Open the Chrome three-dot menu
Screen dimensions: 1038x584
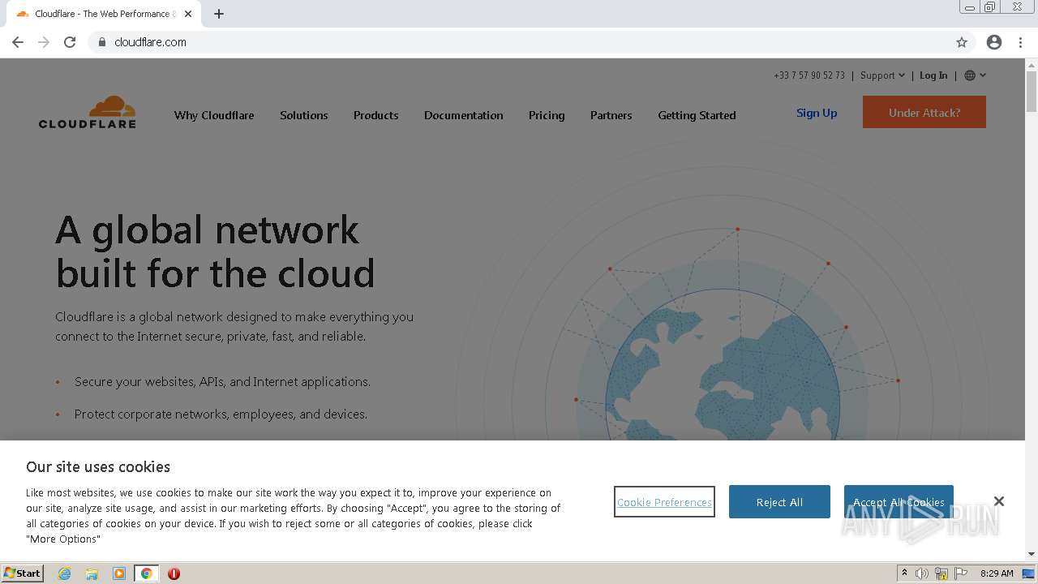click(1020, 42)
